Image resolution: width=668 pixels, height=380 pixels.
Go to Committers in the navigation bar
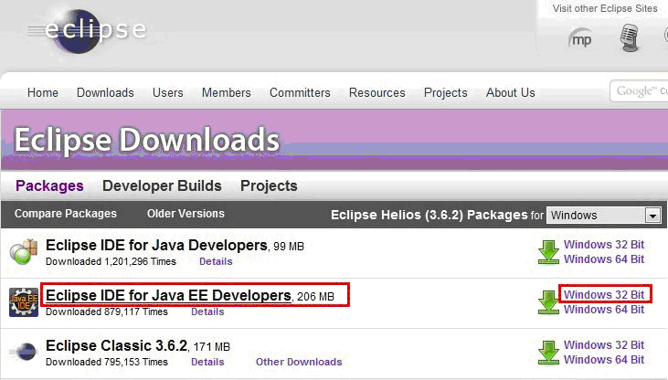(300, 92)
